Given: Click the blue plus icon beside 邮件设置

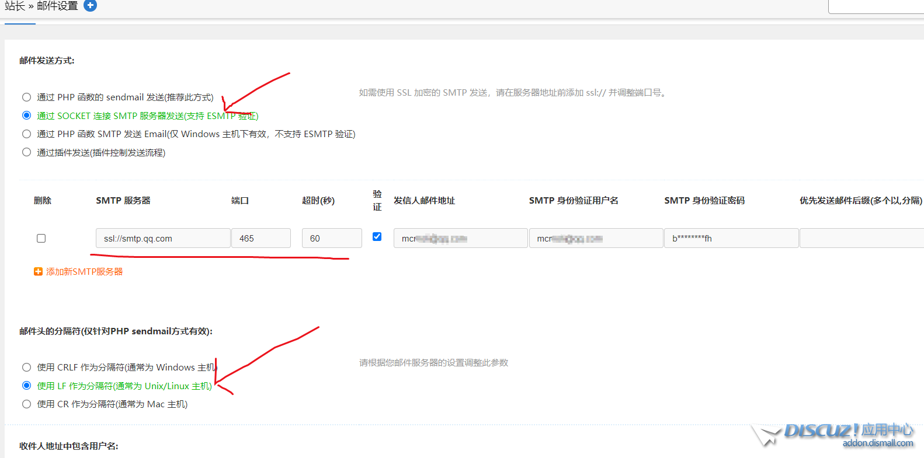Looking at the screenshot, I should [90, 6].
